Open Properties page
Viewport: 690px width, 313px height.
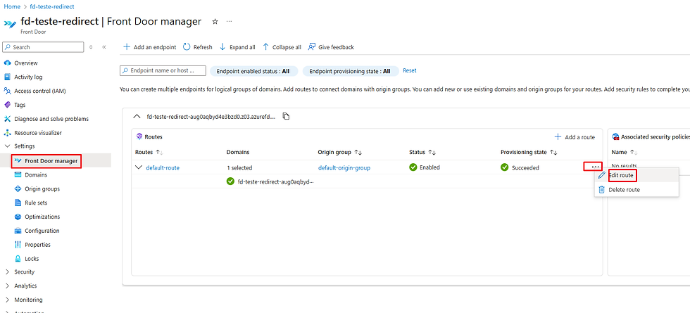(37, 245)
